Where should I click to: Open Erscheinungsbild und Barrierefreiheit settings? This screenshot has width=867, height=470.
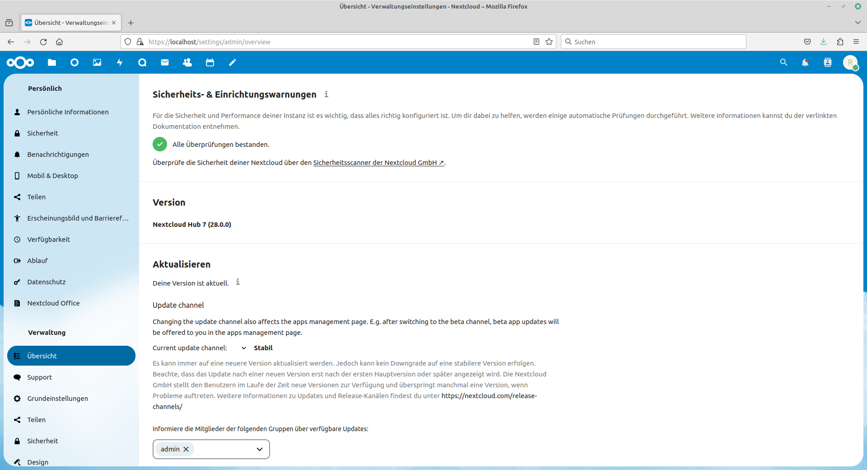[x=71, y=218]
